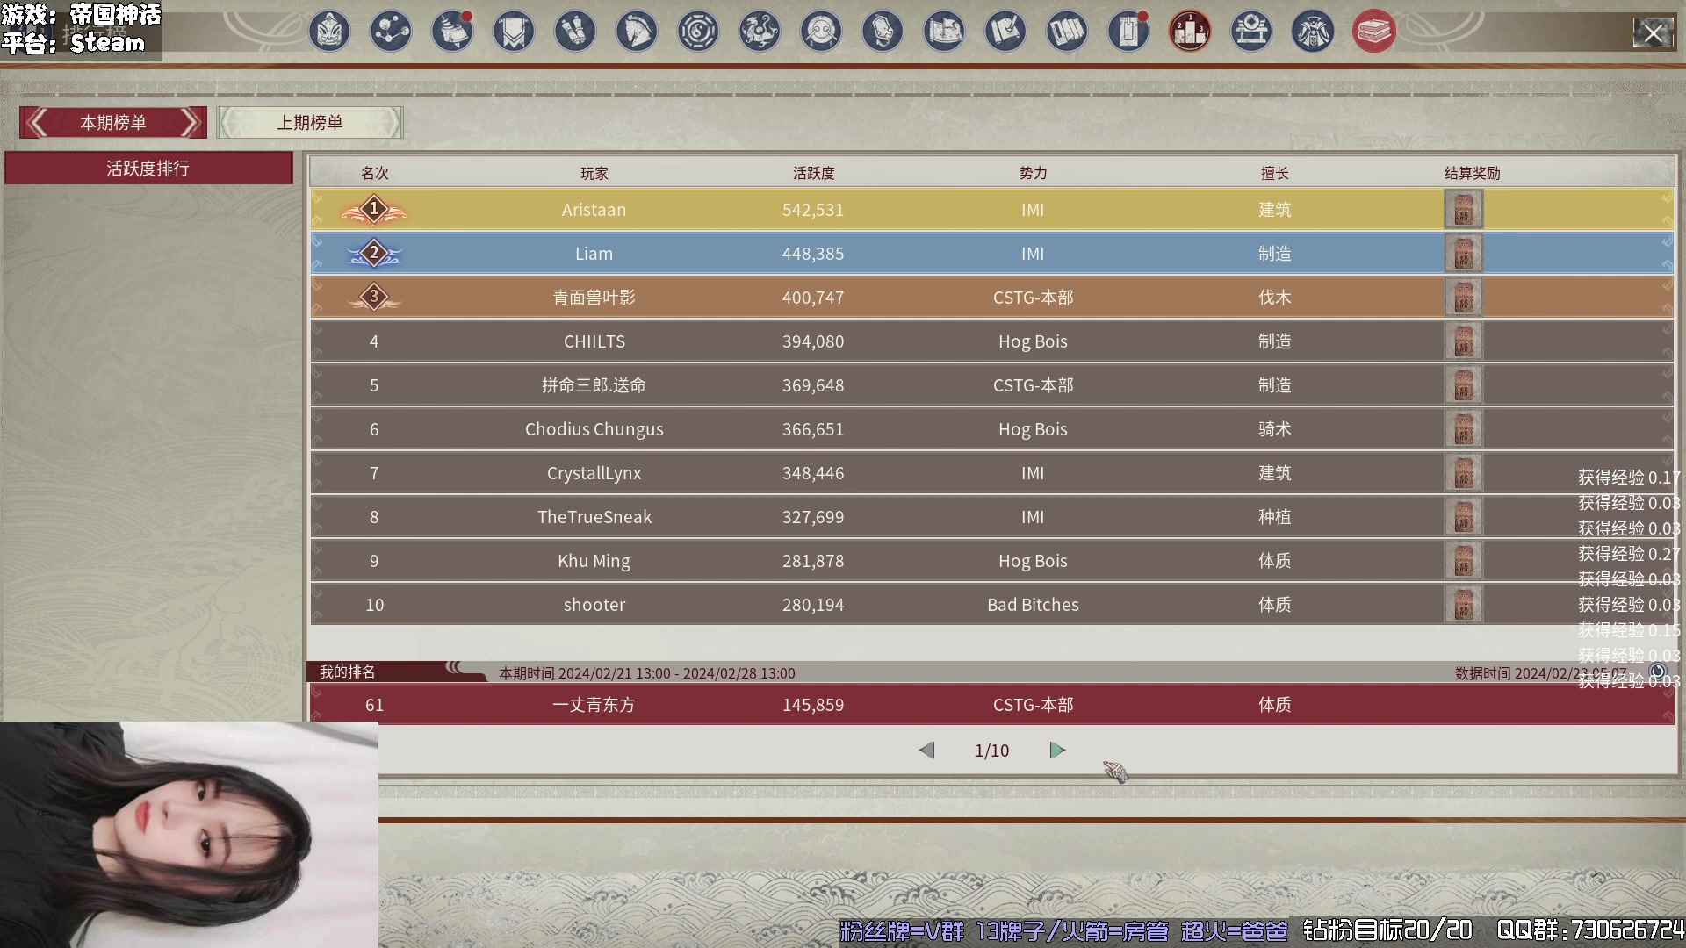Click the reward icon in CHIILTS's row
The image size is (1686, 948).
click(x=1464, y=341)
